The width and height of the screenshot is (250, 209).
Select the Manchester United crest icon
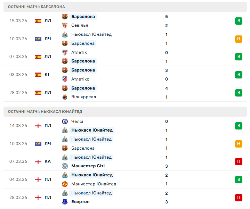pyautogui.click(x=65, y=184)
